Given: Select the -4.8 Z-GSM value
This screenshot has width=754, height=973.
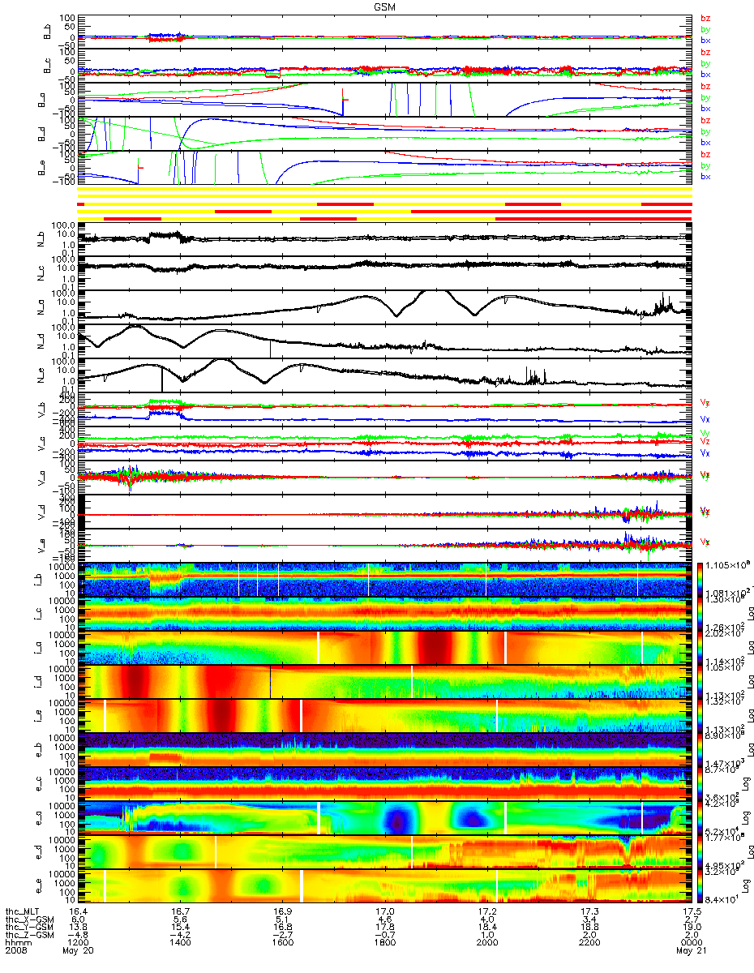Looking at the screenshot, I should point(77,937).
